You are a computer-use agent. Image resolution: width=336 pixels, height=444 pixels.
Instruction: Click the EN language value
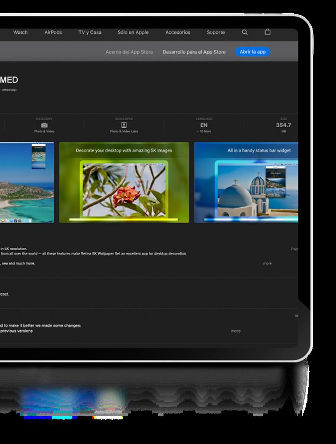[204, 125]
